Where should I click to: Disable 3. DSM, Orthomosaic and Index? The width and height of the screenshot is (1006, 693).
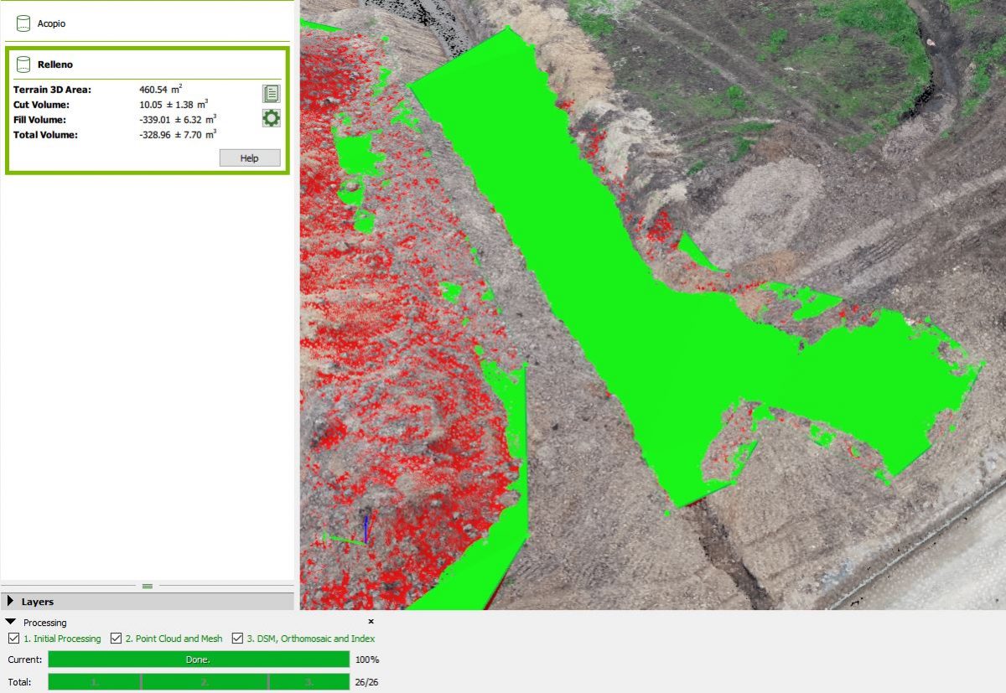(x=237, y=639)
